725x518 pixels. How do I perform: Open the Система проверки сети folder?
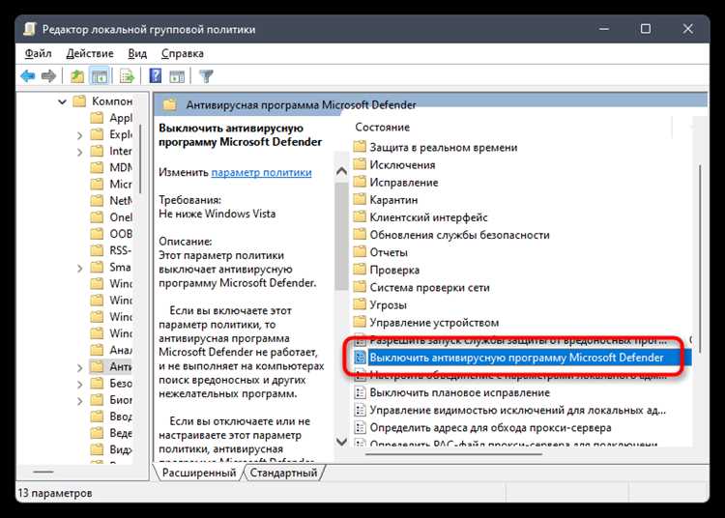pos(421,287)
